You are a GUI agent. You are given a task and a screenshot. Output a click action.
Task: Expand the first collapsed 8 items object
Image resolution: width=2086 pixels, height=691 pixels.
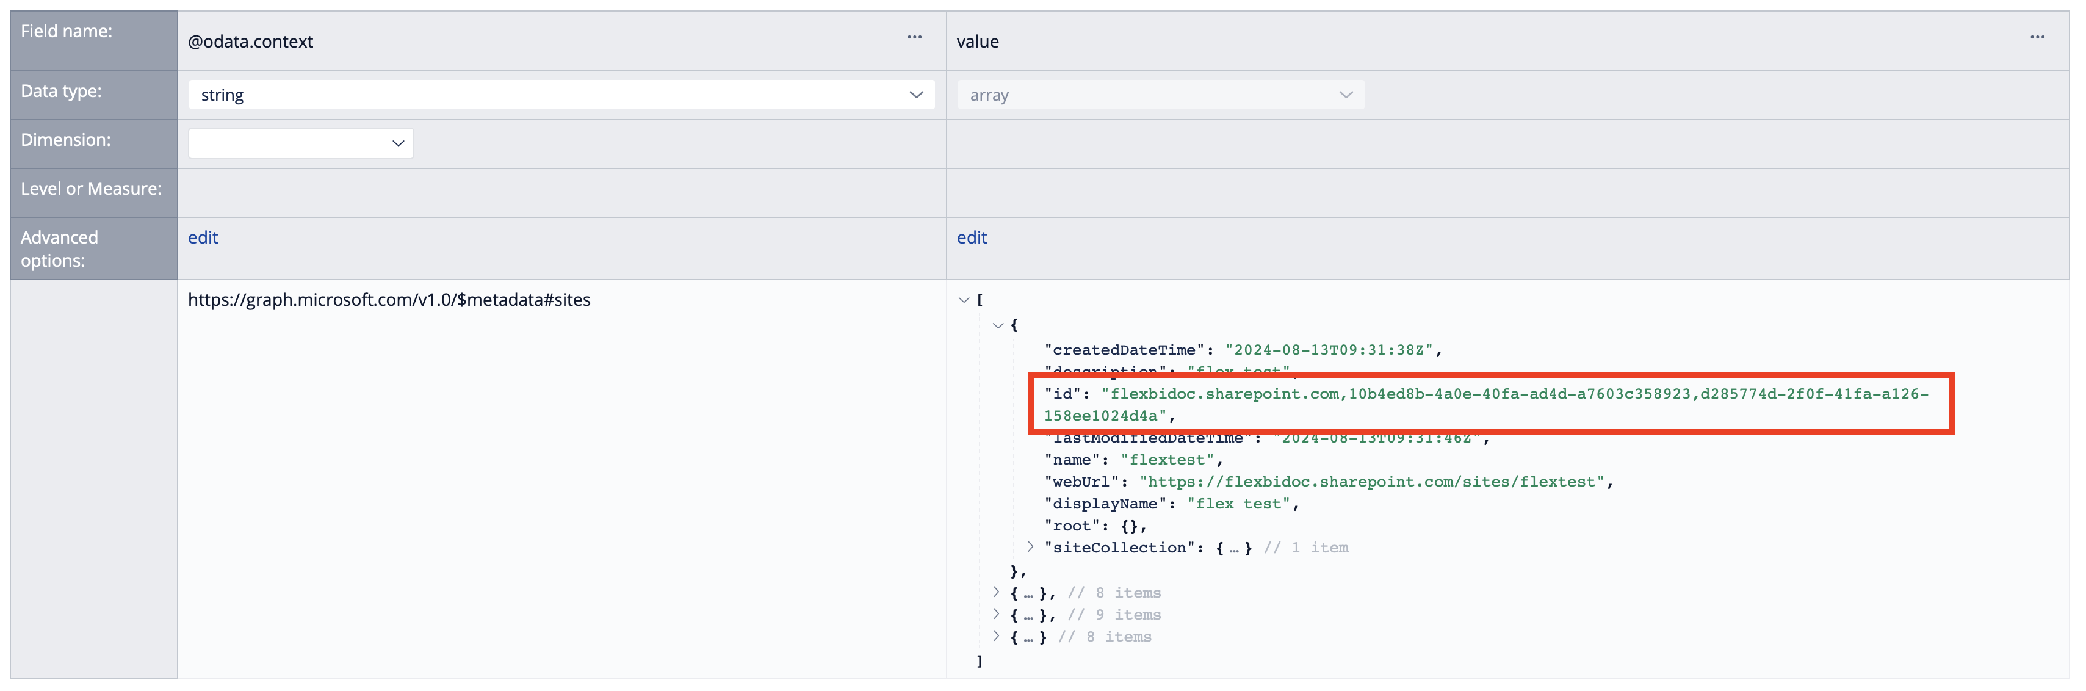(996, 593)
